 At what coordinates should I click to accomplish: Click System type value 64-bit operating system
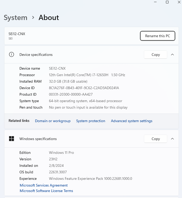tap(86, 101)
